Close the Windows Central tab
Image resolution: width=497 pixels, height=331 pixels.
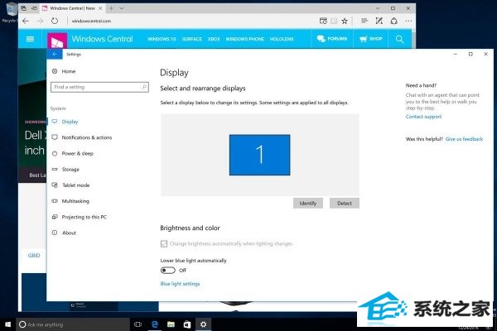point(100,8)
